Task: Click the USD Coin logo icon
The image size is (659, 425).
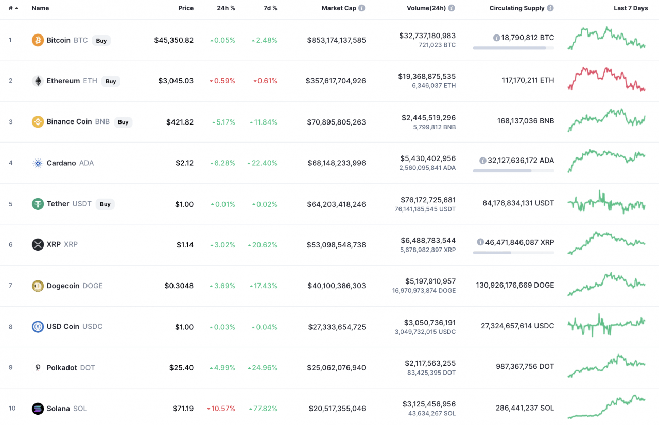Action: tap(38, 327)
